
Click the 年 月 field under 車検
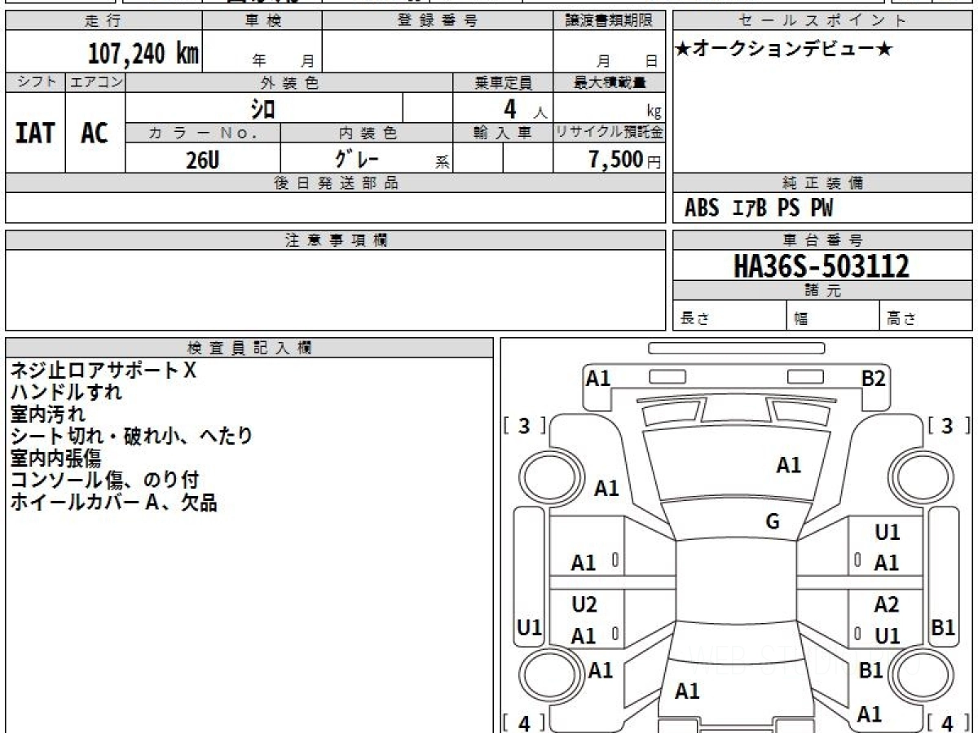[262, 52]
